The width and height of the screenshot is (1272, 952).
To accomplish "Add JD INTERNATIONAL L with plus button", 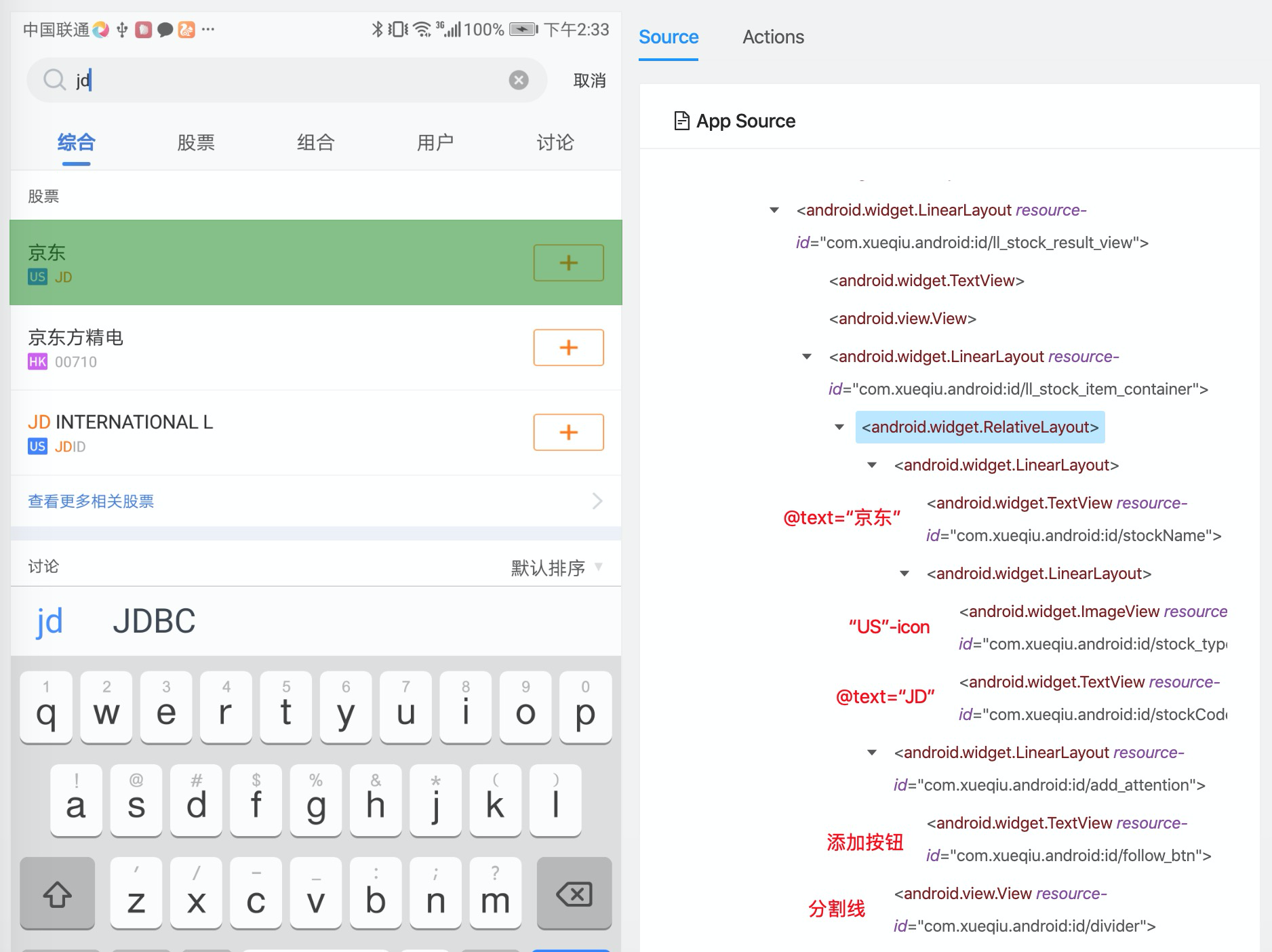I will point(568,432).
